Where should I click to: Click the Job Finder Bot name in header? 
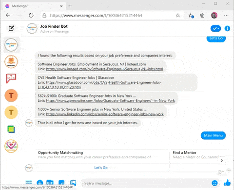[54, 26]
